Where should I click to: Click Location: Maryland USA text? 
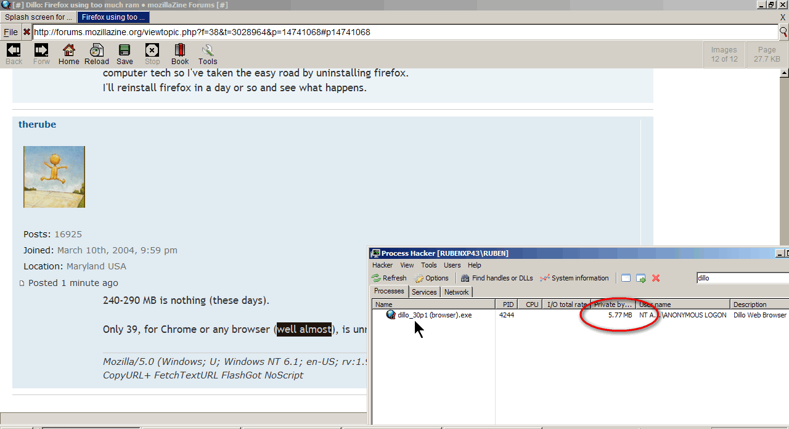pos(75,266)
